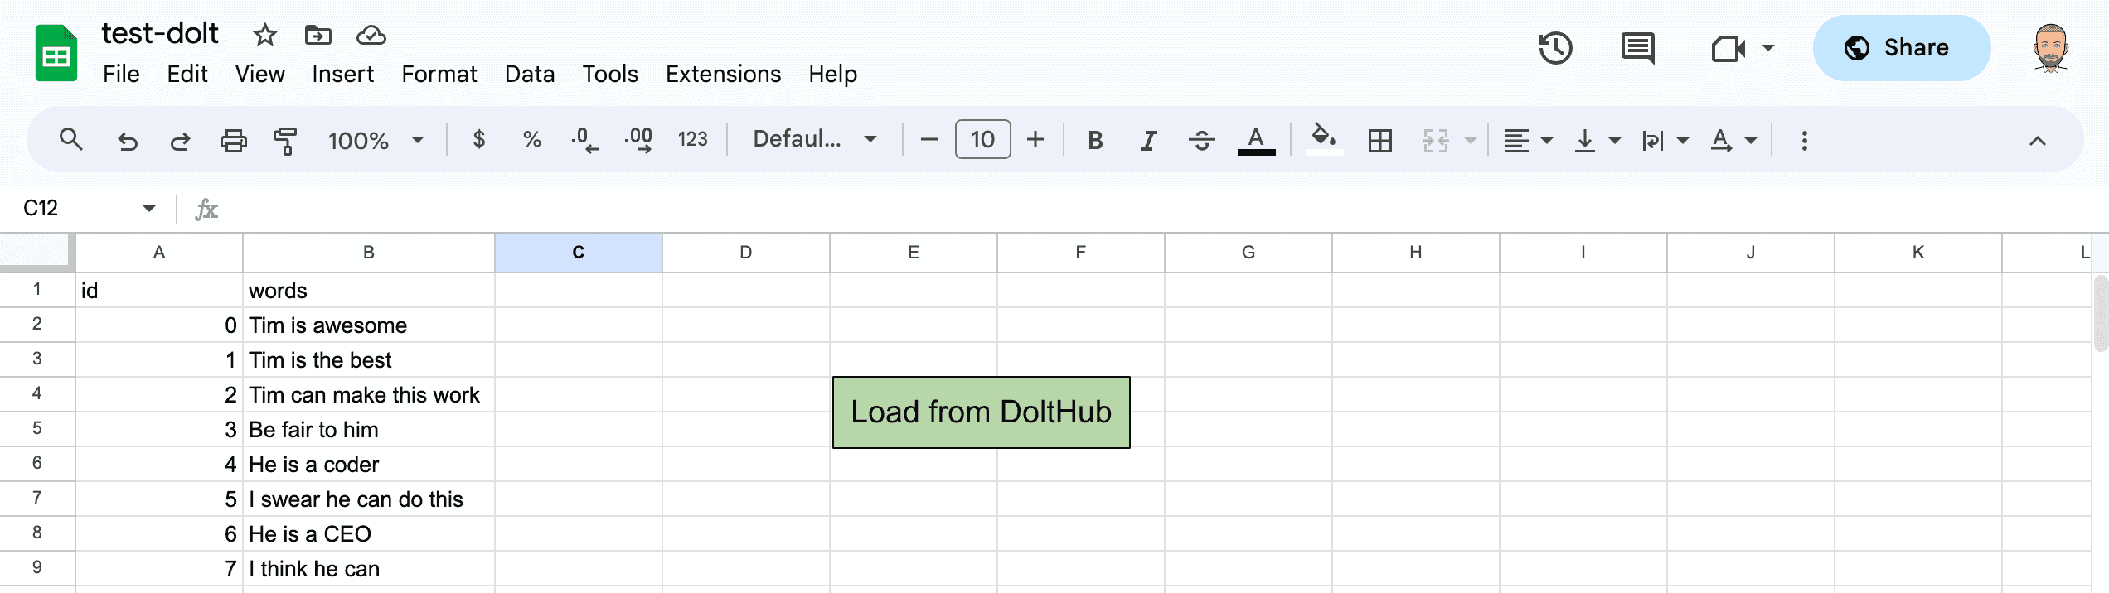Select column A header

coord(159,252)
